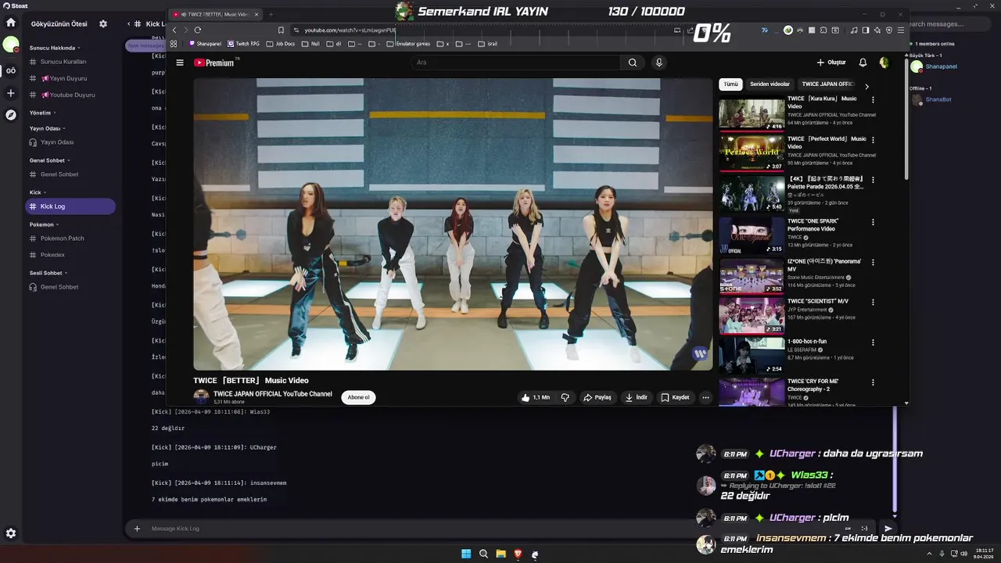Open Brave browser taskbar icon

coord(518,554)
